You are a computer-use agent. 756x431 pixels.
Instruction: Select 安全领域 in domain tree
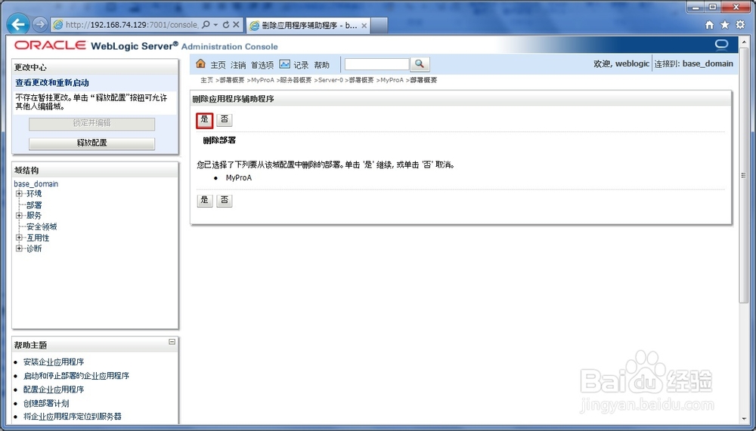[x=42, y=226]
